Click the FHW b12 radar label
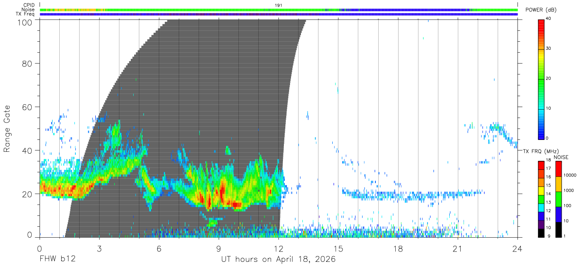Screen dimensions: 582x269 click(x=57, y=260)
